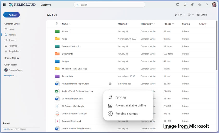Click the Excel icon for Audit of Small Business Sales
This screenshot has height=133, width=219.
pos(57,91)
